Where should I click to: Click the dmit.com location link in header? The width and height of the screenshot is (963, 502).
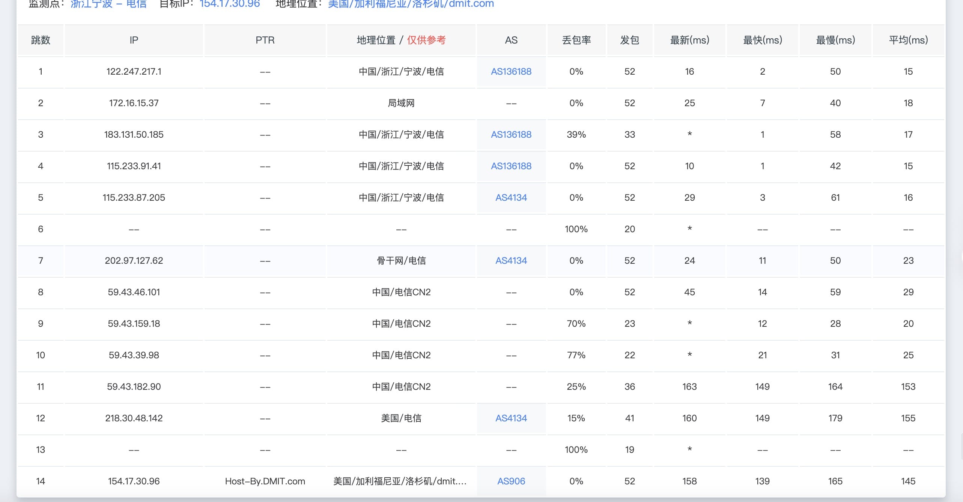pos(411,4)
